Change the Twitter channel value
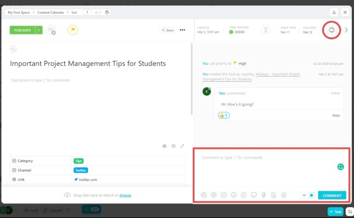The image size is (354, 218). (81, 170)
